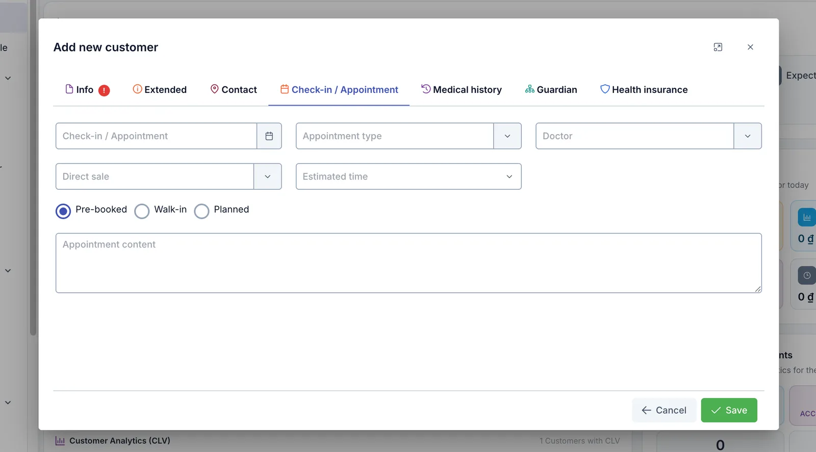Select the Pre-booked radio option
This screenshot has height=452, width=816.
[x=63, y=211]
